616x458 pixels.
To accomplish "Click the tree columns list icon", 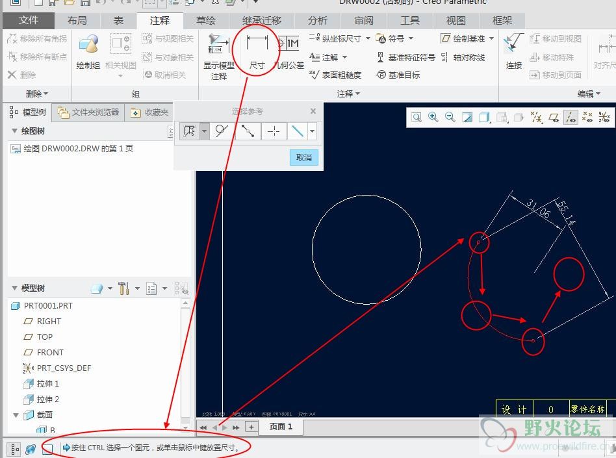I will click(x=151, y=288).
